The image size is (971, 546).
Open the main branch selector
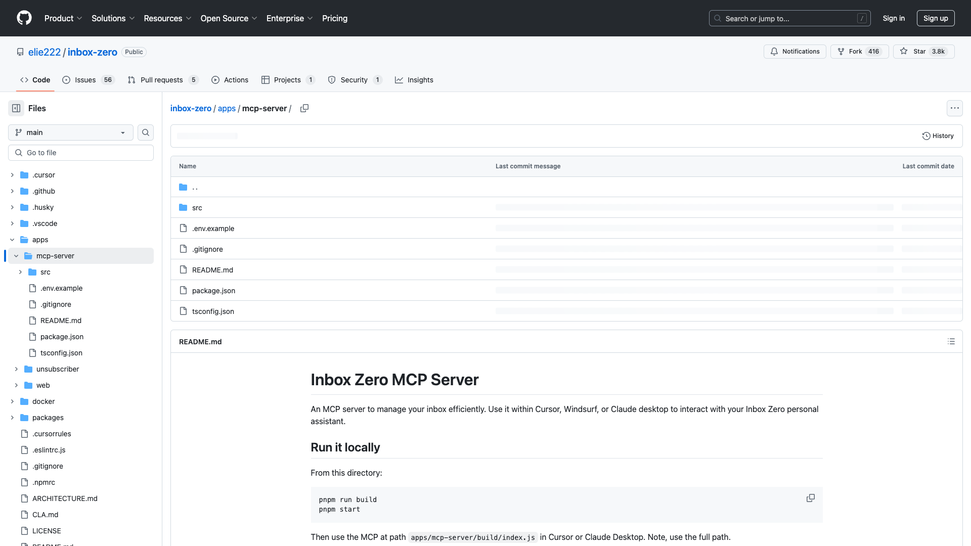[70, 132]
